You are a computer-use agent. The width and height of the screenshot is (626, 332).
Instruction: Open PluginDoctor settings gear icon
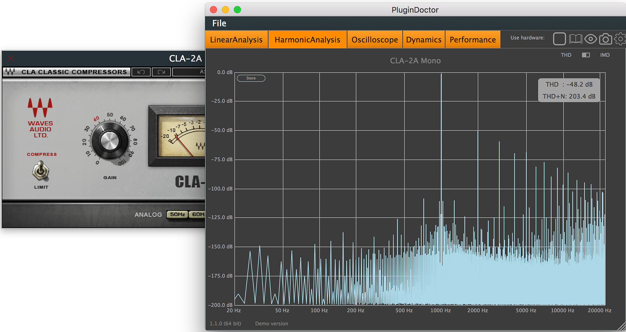620,39
